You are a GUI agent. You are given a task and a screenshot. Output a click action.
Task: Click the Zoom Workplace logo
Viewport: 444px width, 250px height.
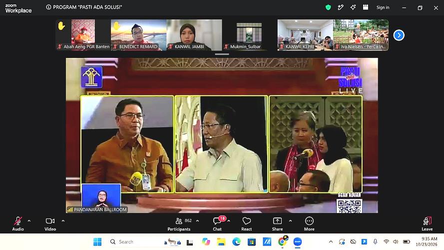point(18,8)
